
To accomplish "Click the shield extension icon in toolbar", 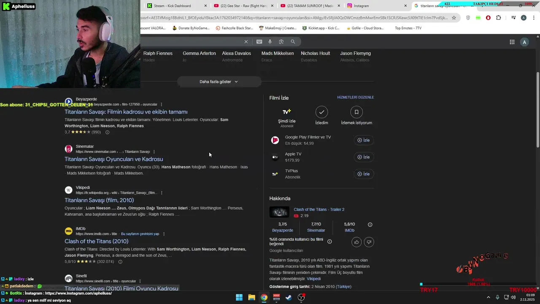I will tap(468, 18).
